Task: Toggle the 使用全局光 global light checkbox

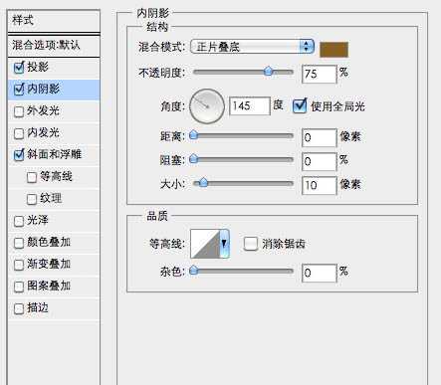Action: (x=300, y=105)
